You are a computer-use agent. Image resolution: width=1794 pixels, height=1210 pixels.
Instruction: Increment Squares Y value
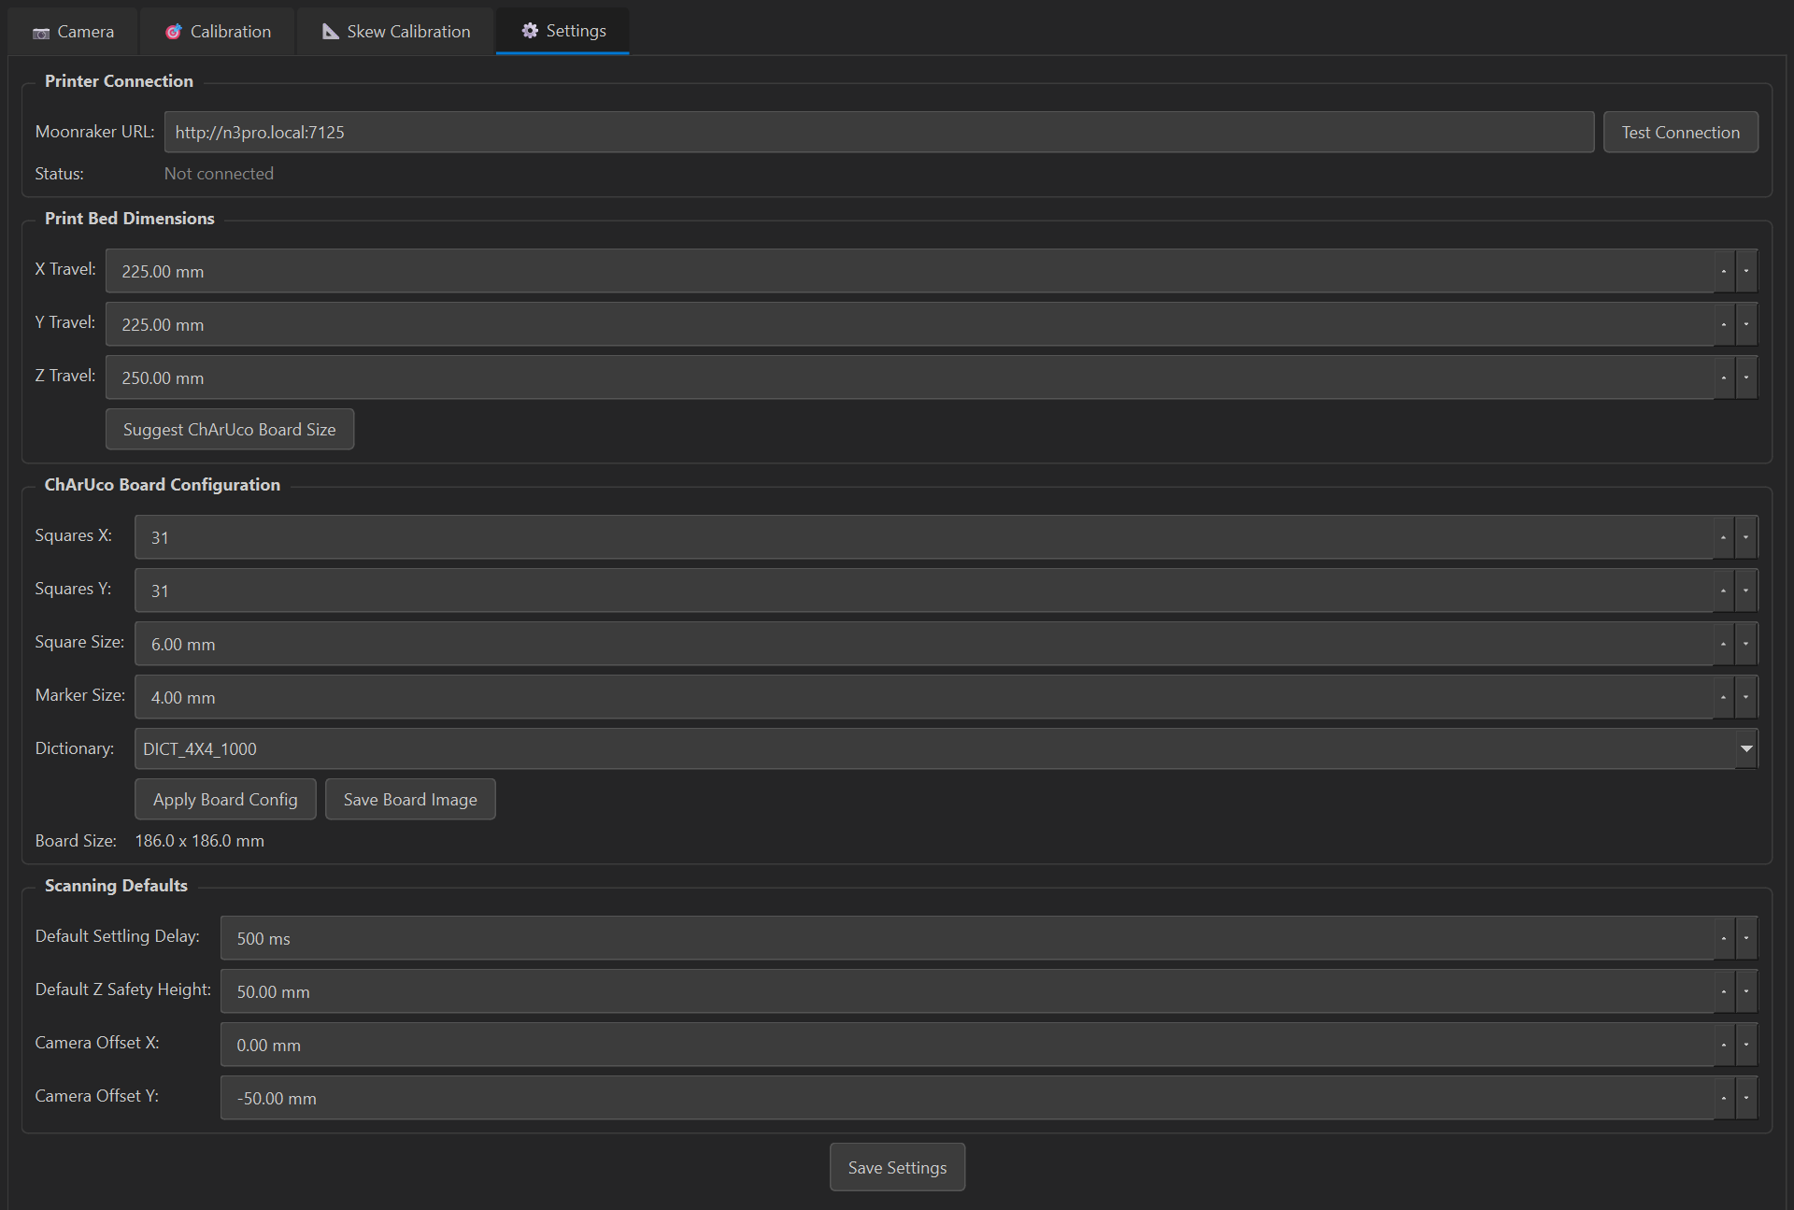[1724, 591]
